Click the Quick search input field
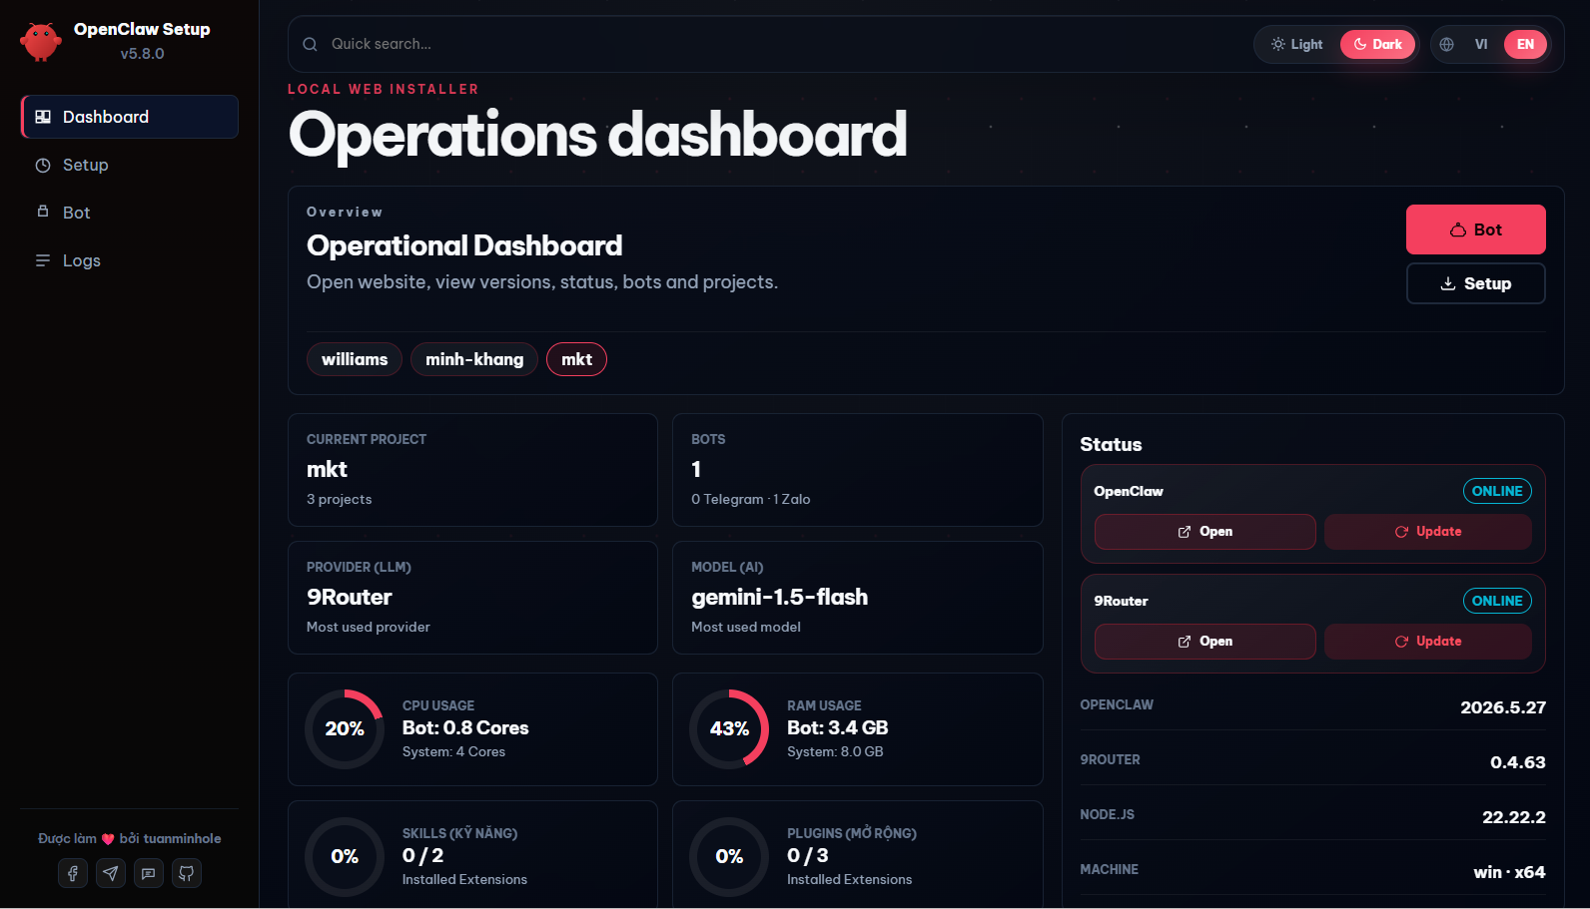The image size is (1590, 909). tap(779, 44)
